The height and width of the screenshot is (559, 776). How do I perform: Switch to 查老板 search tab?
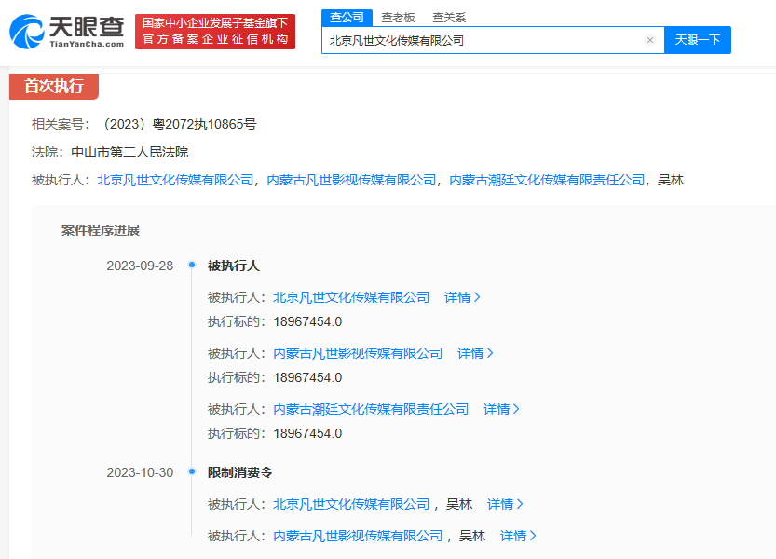tap(398, 18)
